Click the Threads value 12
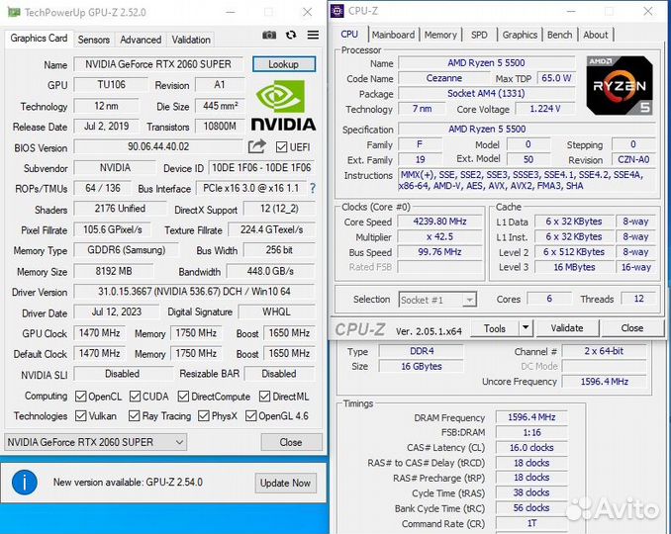 639,299
